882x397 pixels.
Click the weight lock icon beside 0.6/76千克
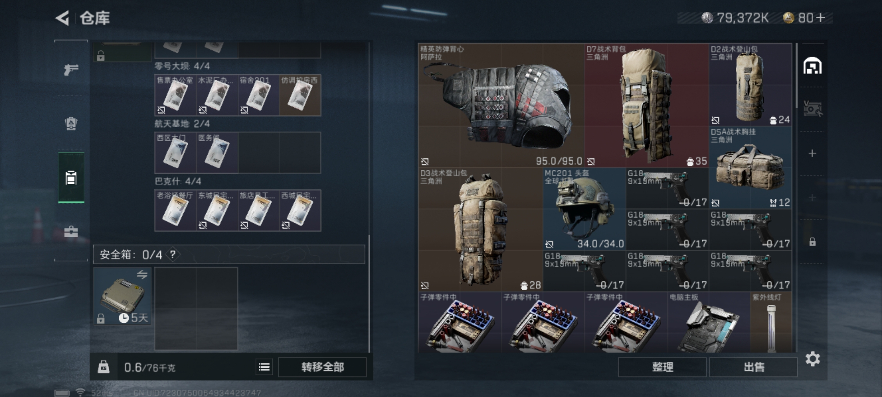click(104, 367)
